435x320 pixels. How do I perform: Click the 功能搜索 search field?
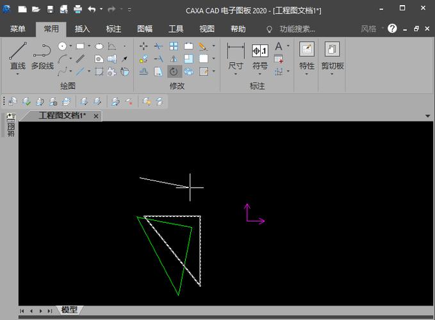click(297, 29)
